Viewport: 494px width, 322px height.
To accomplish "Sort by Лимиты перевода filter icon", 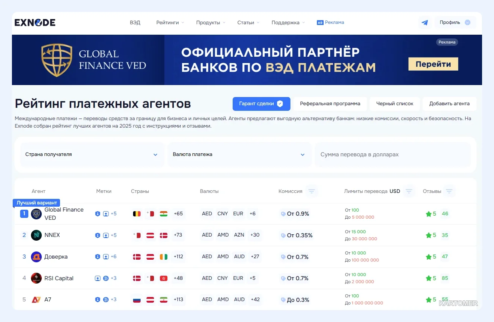I will (x=409, y=191).
